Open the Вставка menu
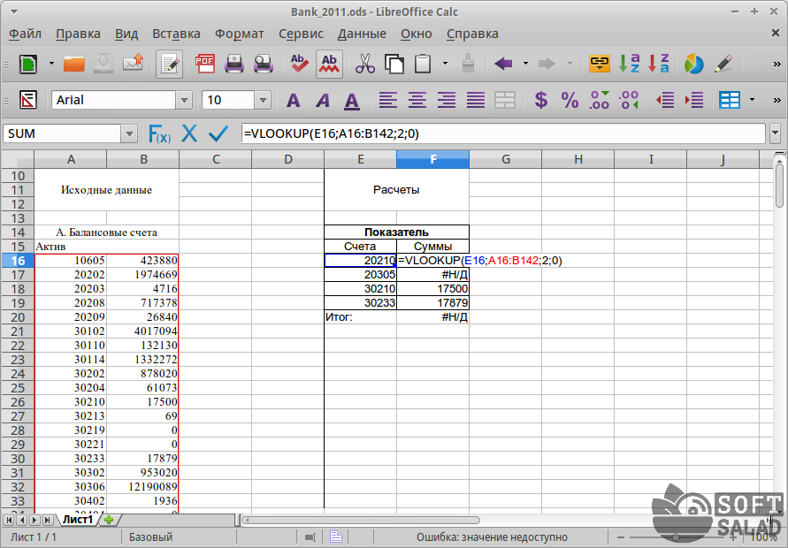This screenshot has width=788, height=548. pyautogui.click(x=176, y=34)
